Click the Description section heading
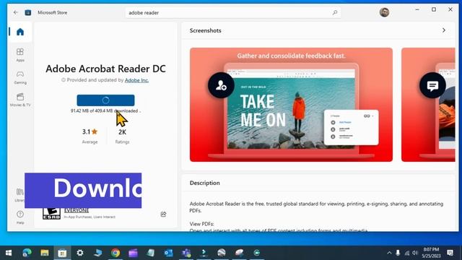Image resolution: width=462 pixels, height=260 pixels. tap(204, 183)
